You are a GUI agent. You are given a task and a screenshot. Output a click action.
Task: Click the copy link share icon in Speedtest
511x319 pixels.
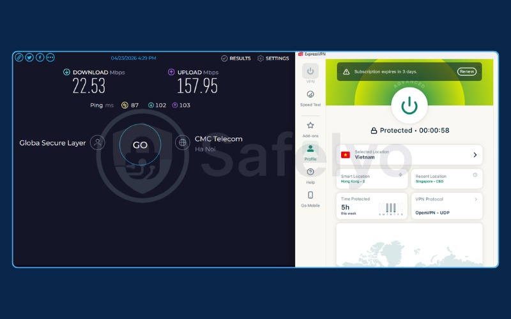pos(19,57)
